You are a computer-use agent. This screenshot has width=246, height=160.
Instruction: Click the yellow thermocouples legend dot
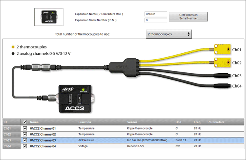(x=13, y=46)
